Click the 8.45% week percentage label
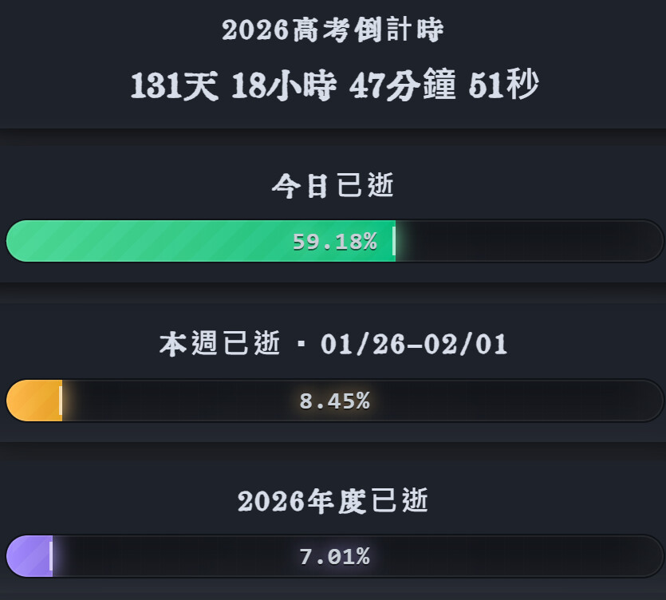Screen dimensions: 666x600 tap(334, 401)
